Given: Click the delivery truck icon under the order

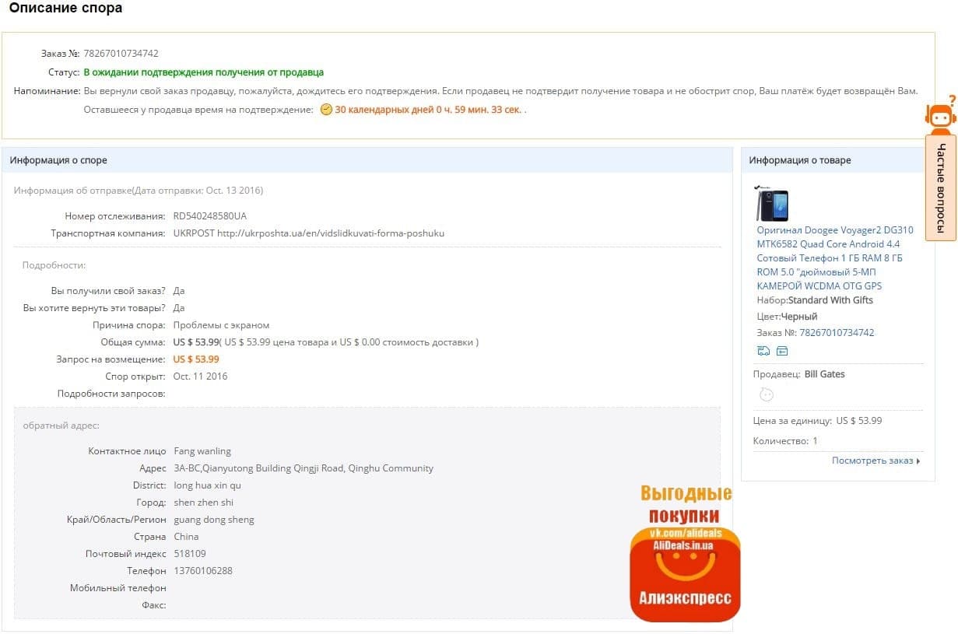Looking at the screenshot, I should pos(763,351).
